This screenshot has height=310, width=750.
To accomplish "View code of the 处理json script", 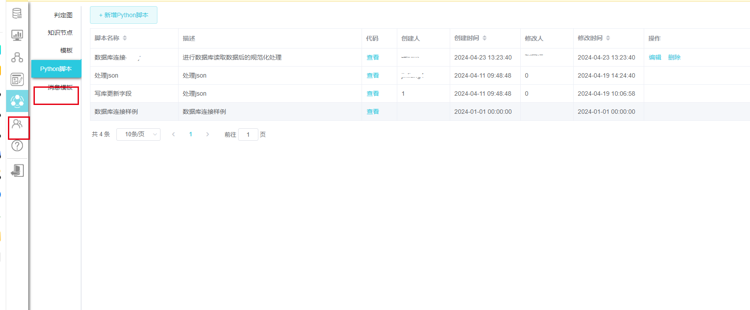I will tap(373, 75).
